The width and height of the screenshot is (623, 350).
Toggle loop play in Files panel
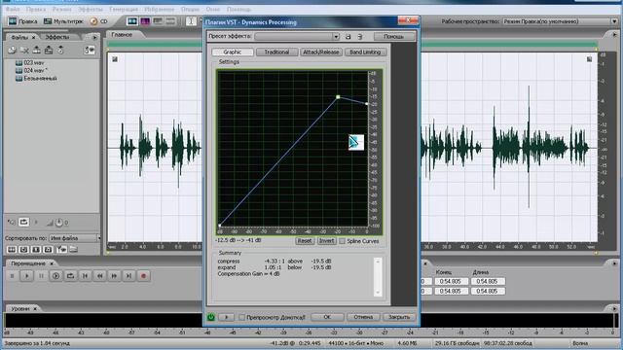[x=23, y=223]
